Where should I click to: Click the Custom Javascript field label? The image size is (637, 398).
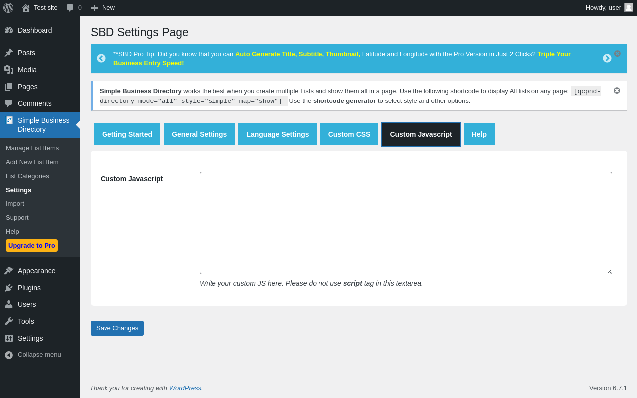pos(131,179)
